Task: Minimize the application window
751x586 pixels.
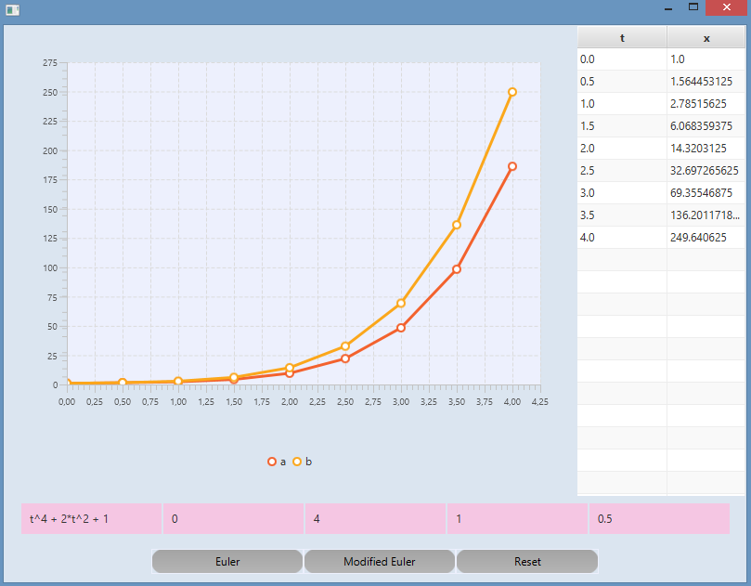Action: [x=668, y=8]
